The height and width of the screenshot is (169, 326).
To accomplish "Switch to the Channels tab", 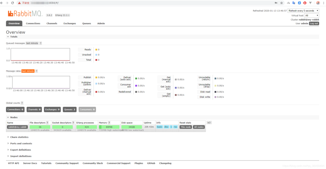I will [x=52, y=24].
